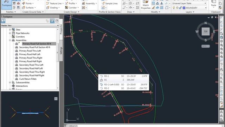Open the Points creation tool

pos(28,3)
